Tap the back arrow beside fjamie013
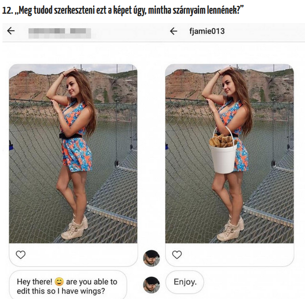 point(174,31)
